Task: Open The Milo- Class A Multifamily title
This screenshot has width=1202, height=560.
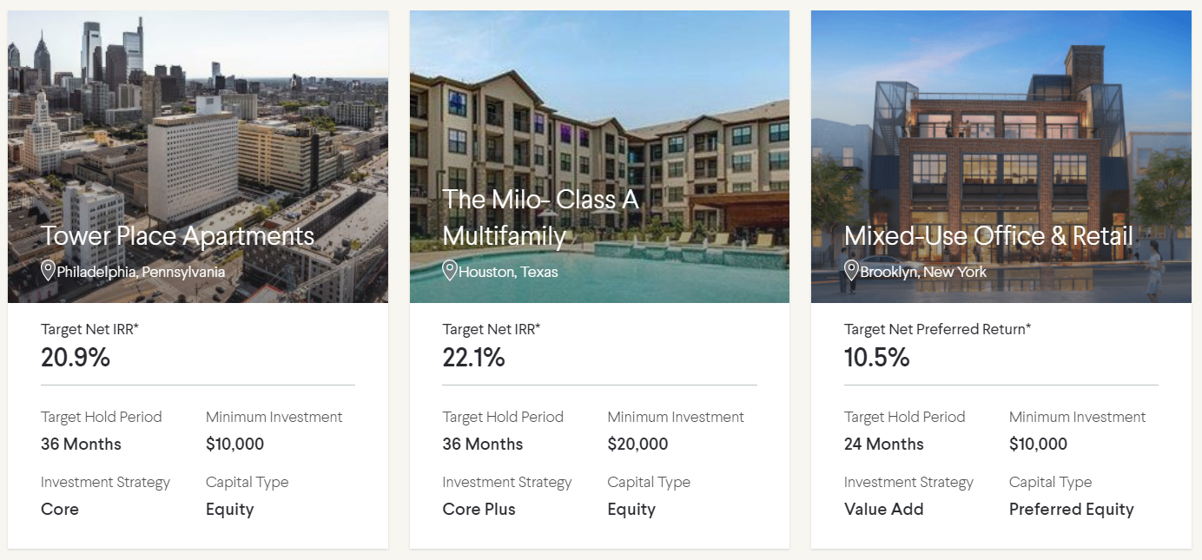Action: (541, 218)
